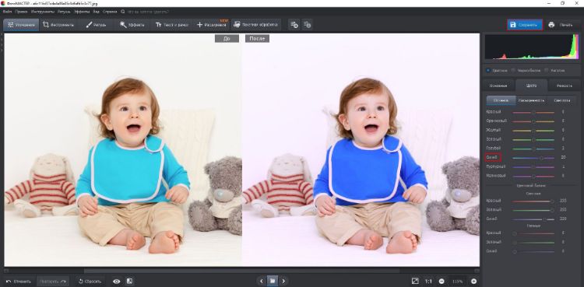
Task: Click the zoom out minus icon
Action: coord(442,282)
